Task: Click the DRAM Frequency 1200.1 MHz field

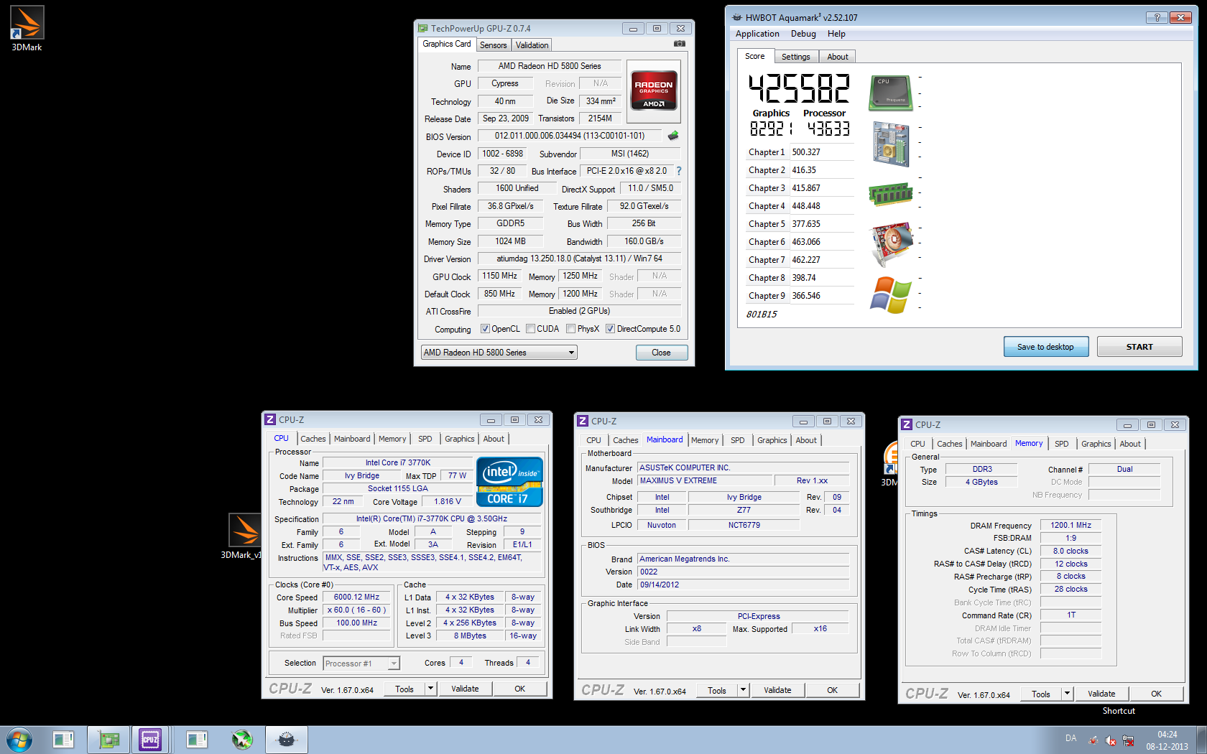Action: tap(1070, 526)
